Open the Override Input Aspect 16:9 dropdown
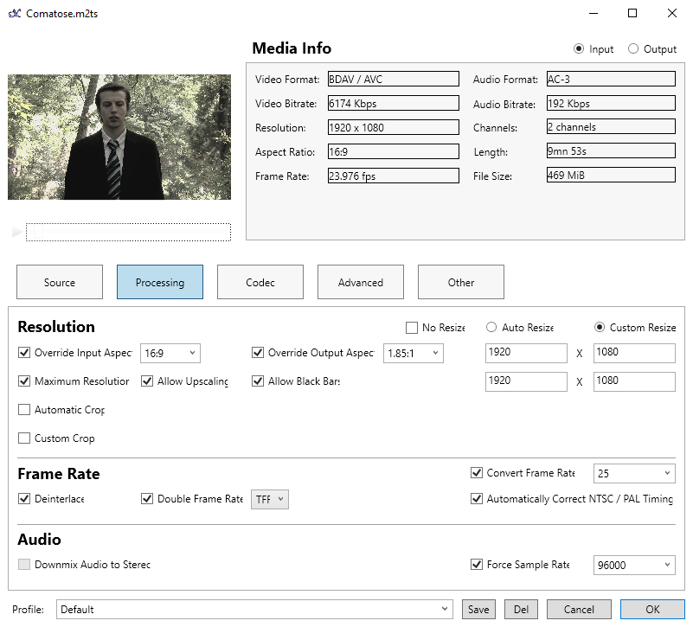Image resolution: width=693 pixels, height=627 pixels. click(170, 353)
